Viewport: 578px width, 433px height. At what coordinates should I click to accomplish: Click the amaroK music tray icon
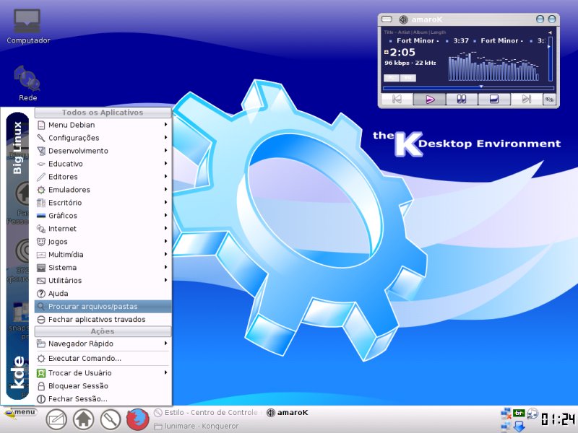532,414
